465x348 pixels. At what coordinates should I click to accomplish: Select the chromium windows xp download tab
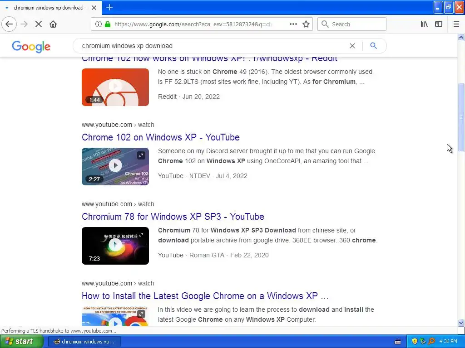click(51, 8)
